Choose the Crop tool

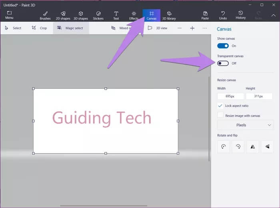click(x=39, y=28)
